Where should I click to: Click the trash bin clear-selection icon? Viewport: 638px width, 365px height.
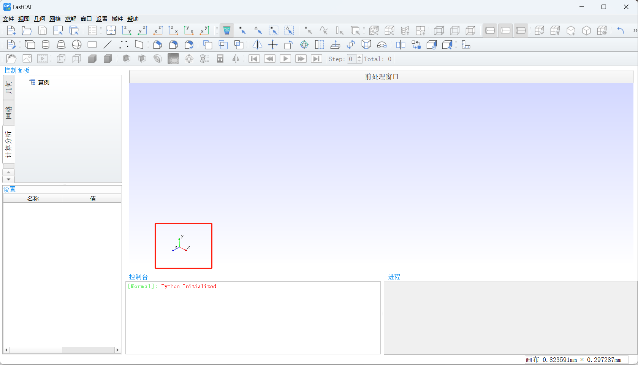point(227,30)
